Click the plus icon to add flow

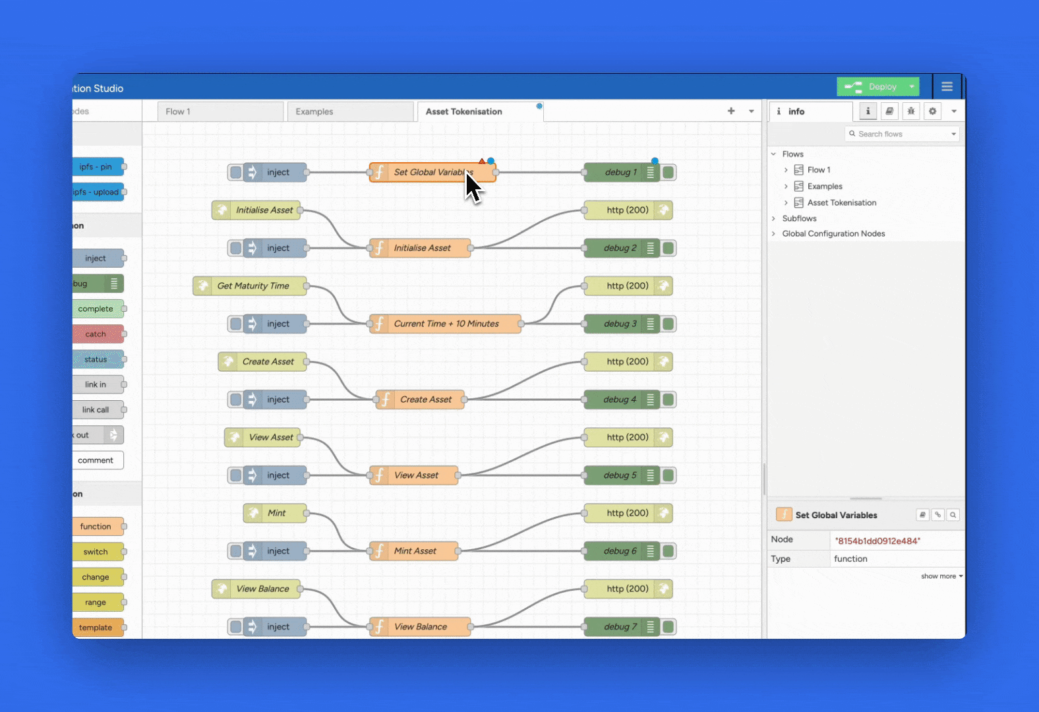pos(731,111)
